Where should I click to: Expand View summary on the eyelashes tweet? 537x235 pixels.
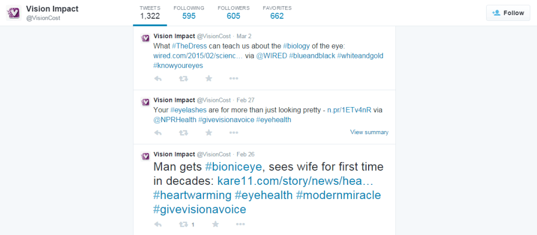click(369, 132)
